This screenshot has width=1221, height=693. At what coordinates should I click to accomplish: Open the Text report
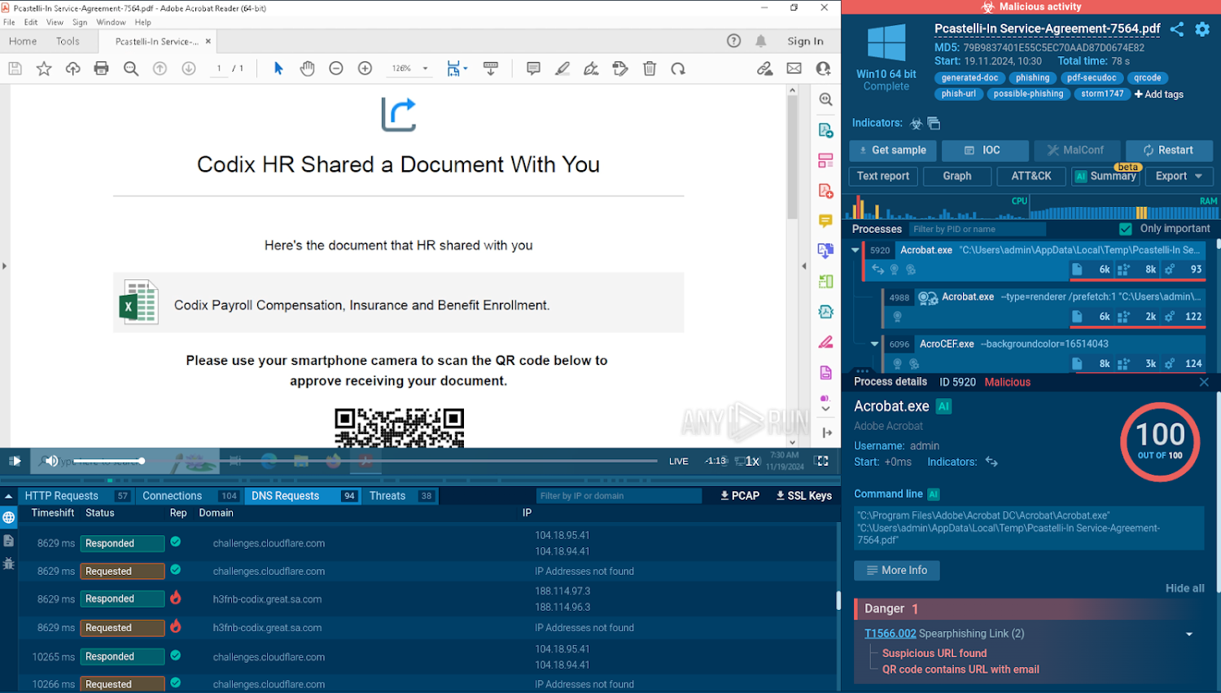click(x=883, y=176)
